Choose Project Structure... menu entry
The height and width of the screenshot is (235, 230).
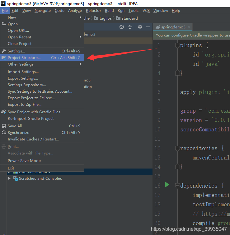point(42,57)
